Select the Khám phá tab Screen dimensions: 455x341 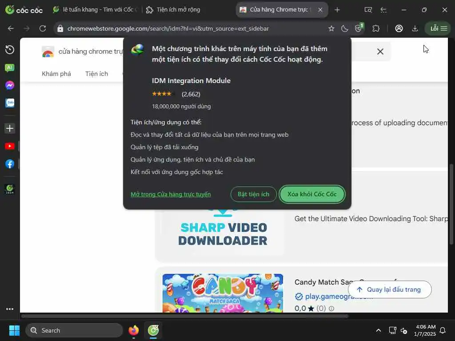click(x=56, y=74)
